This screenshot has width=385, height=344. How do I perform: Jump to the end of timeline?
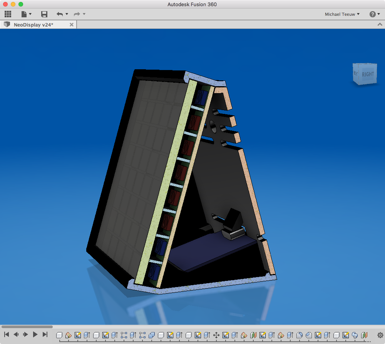pos(45,335)
